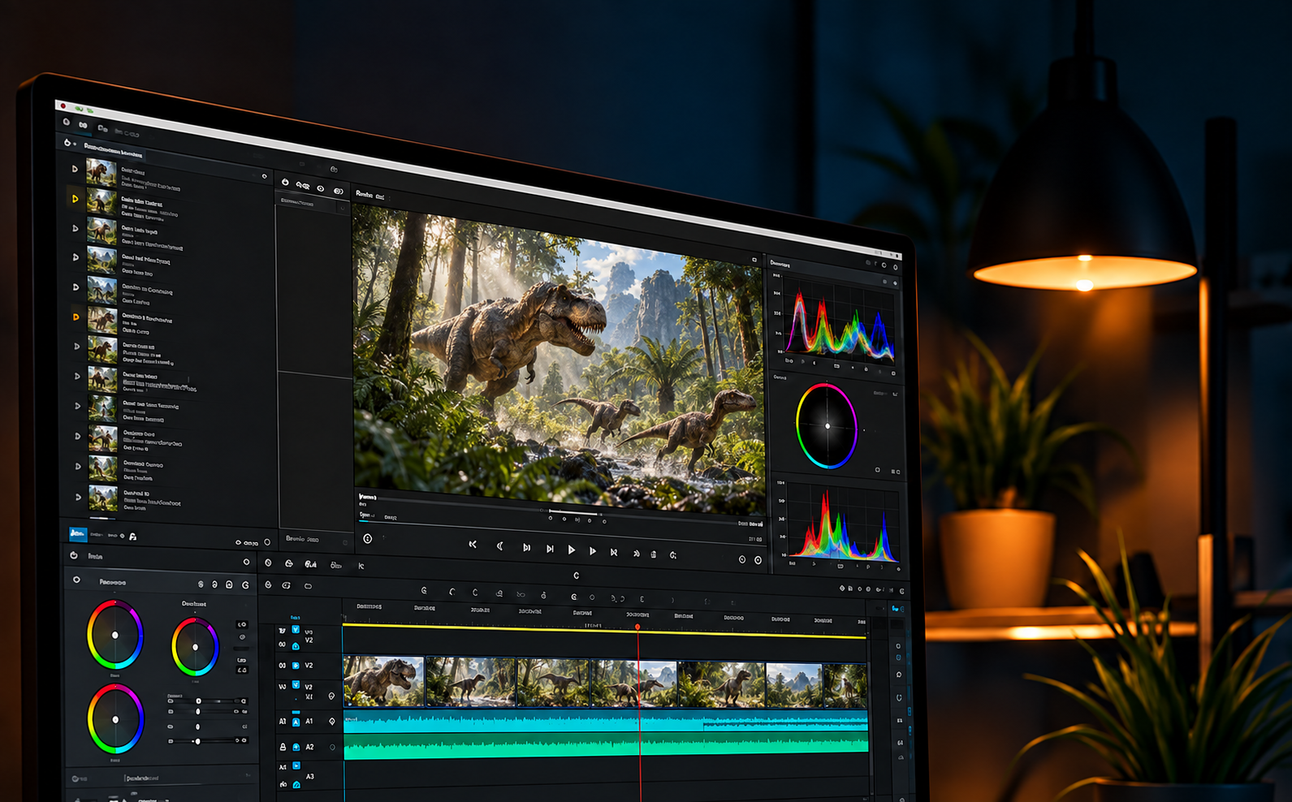Screen dimensions: 1292x802
Task: Click the circular icon left of the transport controls
Action: coord(368,538)
